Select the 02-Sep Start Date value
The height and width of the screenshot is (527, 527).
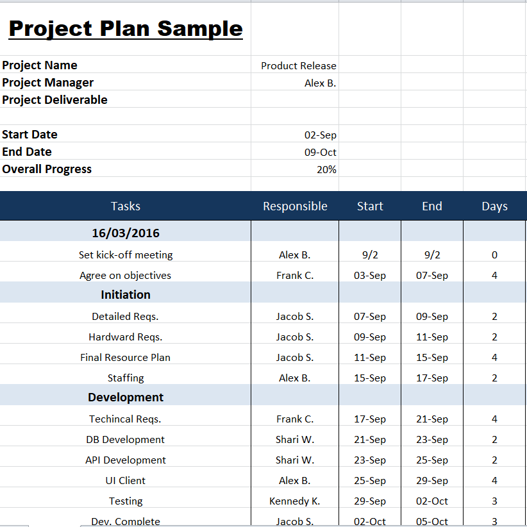pyautogui.click(x=320, y=135)
